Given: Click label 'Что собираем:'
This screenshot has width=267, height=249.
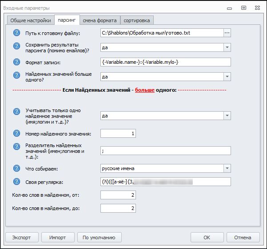Looking at the screenshot, I should pyautogui.click(x=42, y=169).
